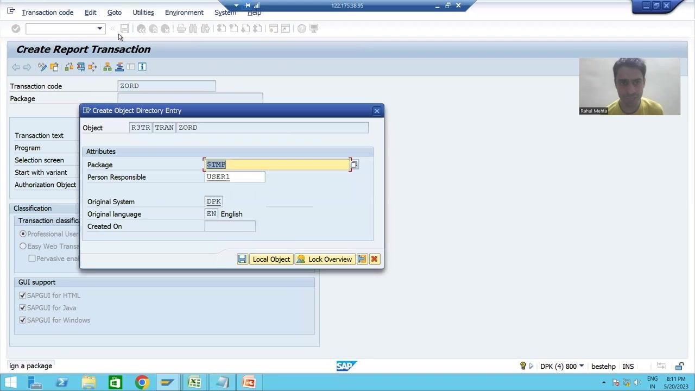Viewport: 695px width, 391px height.
Task: Open the Edit menu
Action: [x=91, y=12]
